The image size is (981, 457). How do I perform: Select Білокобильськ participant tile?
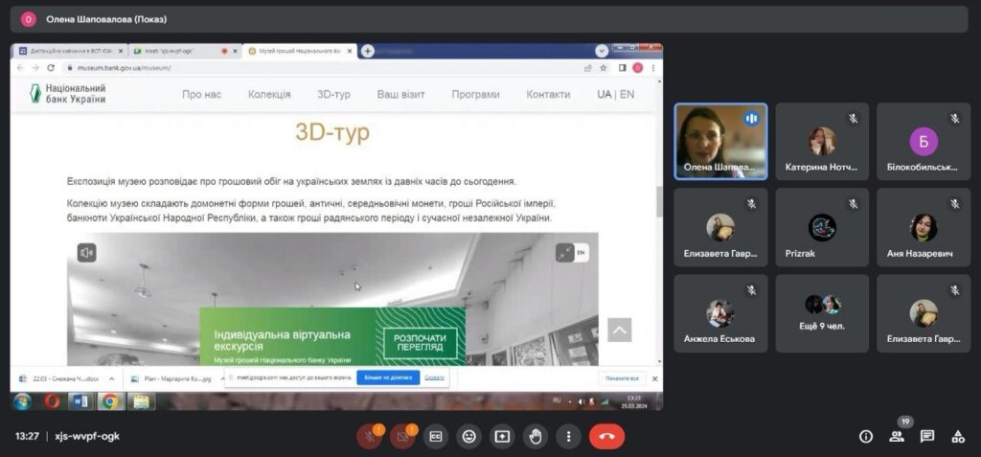coord(924,142)
